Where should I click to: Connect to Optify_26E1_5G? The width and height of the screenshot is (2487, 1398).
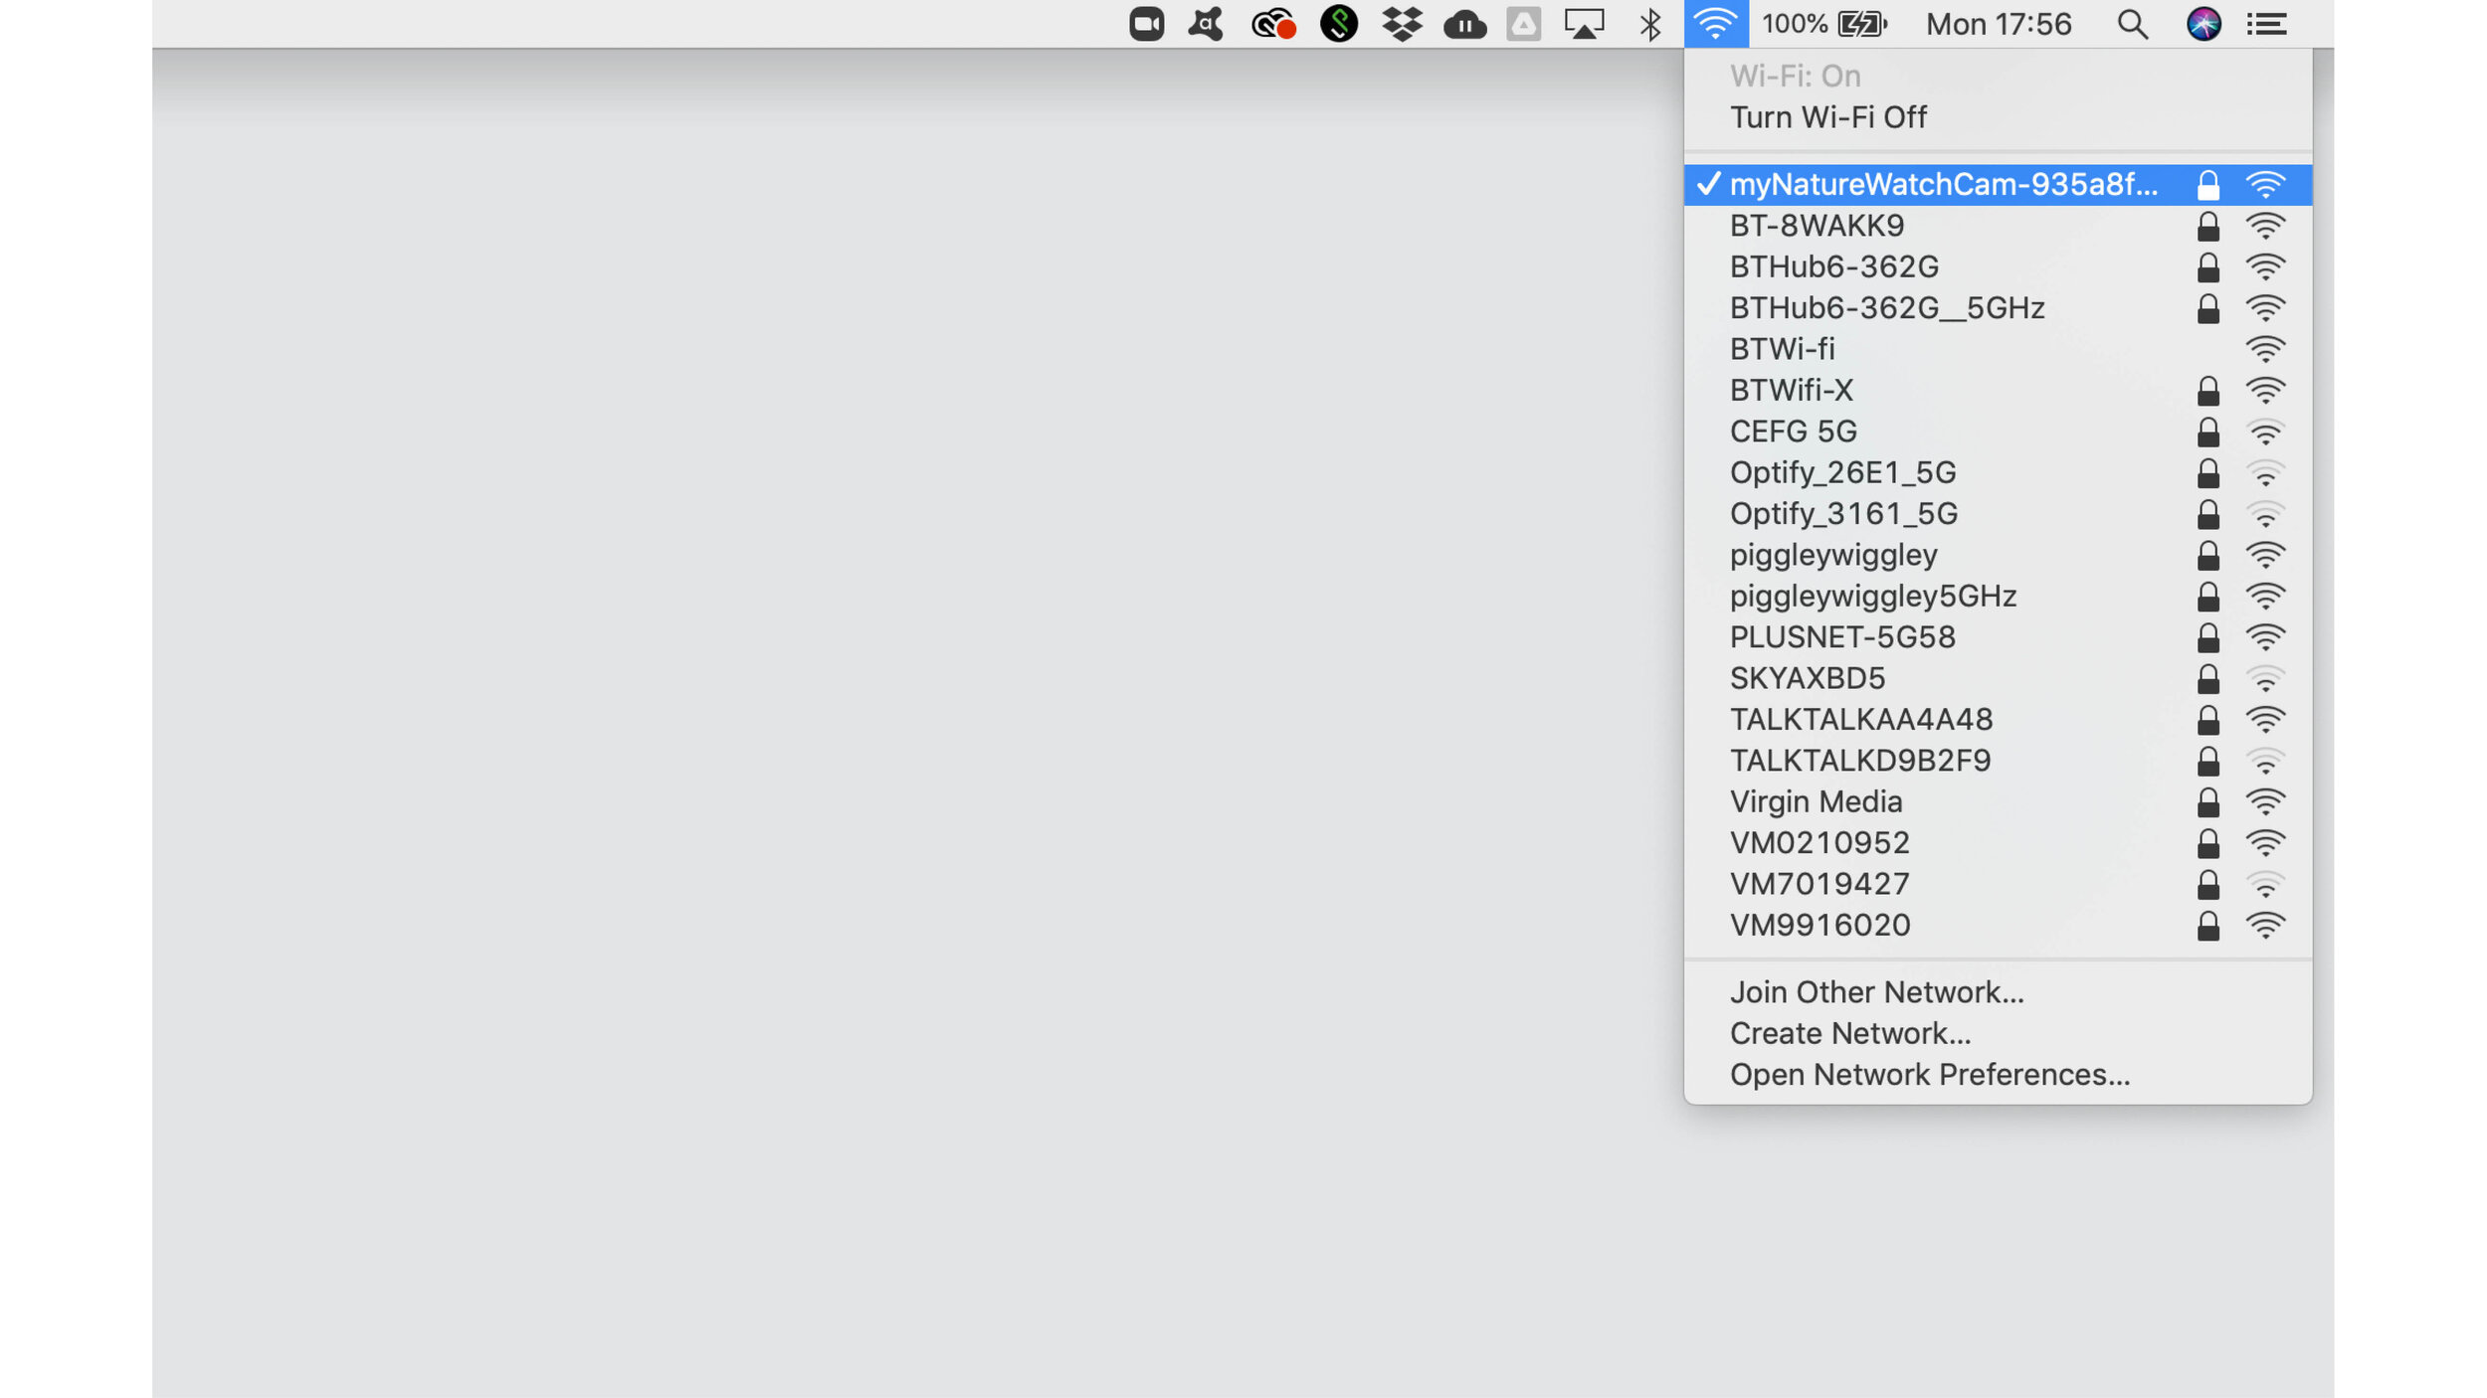[x=1998, y=472]
